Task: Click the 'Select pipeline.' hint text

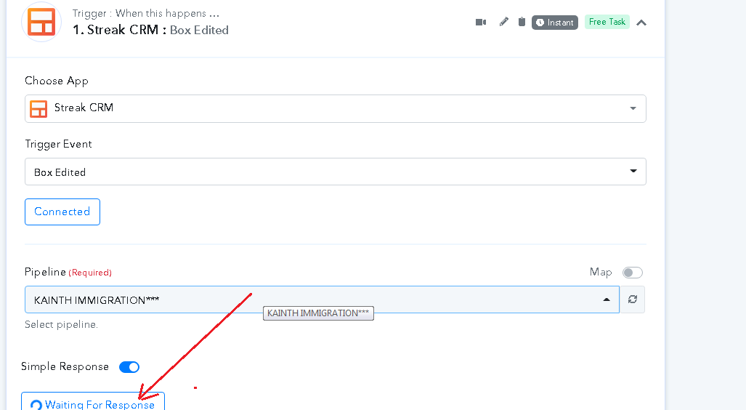Action: (x=61, y=325)
